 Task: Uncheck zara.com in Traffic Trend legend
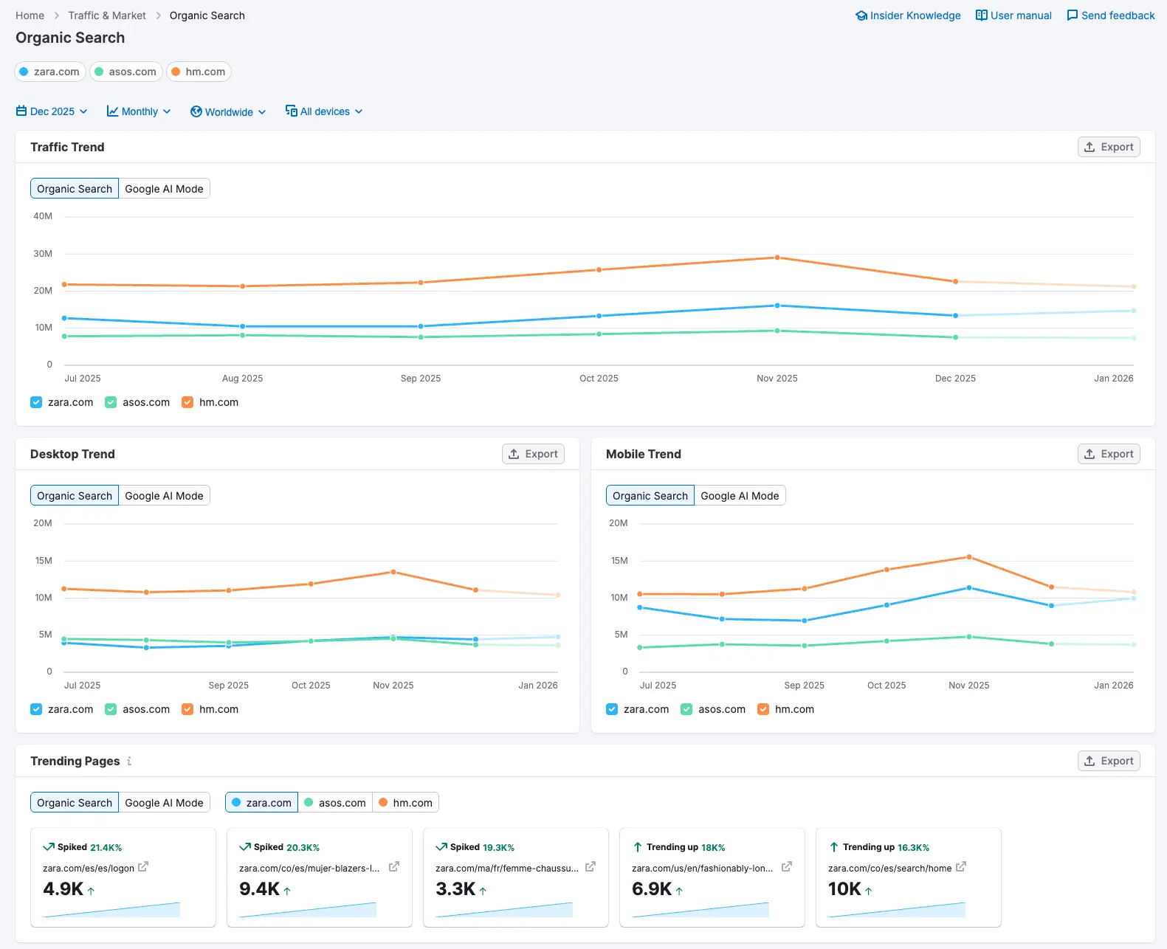(x=36, y=402)
